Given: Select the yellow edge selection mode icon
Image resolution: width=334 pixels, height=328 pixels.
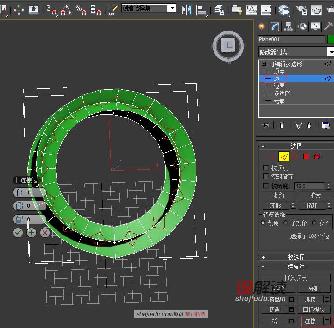Looking at the screenshot, I should pyautogui.click(x=284, y=157).
